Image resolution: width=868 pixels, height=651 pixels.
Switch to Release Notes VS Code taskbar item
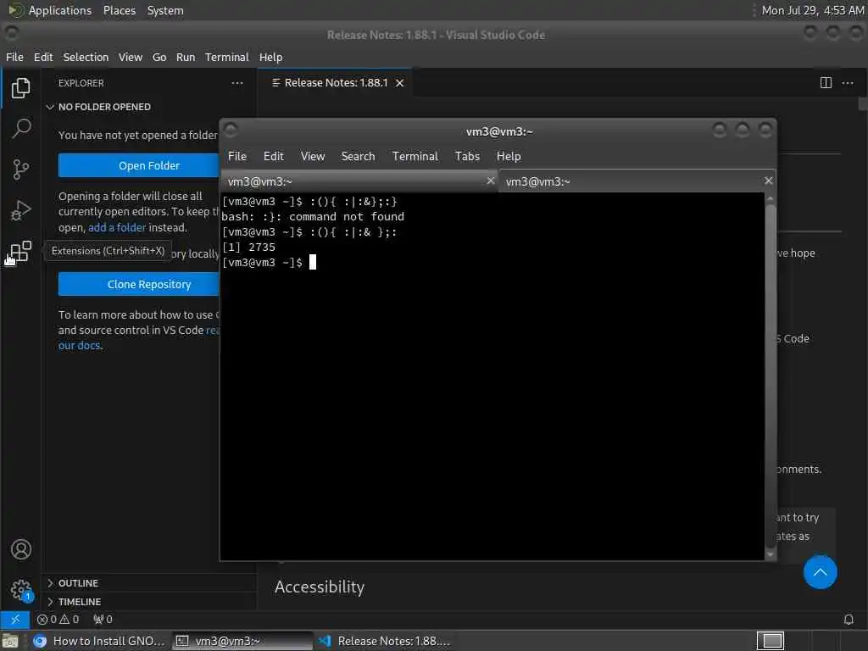click(384, 641)
